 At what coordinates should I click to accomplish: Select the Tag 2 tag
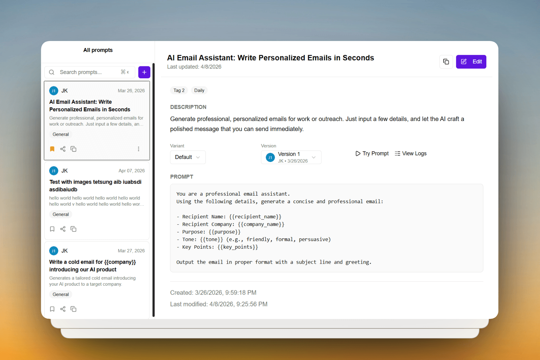pos(179,90)
